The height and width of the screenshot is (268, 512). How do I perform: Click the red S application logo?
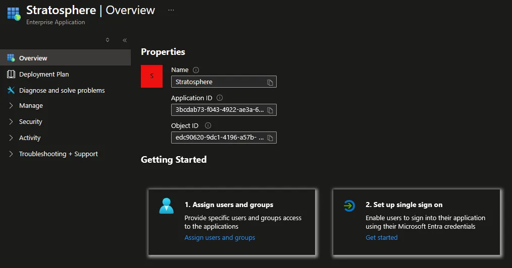coord(151,76)
